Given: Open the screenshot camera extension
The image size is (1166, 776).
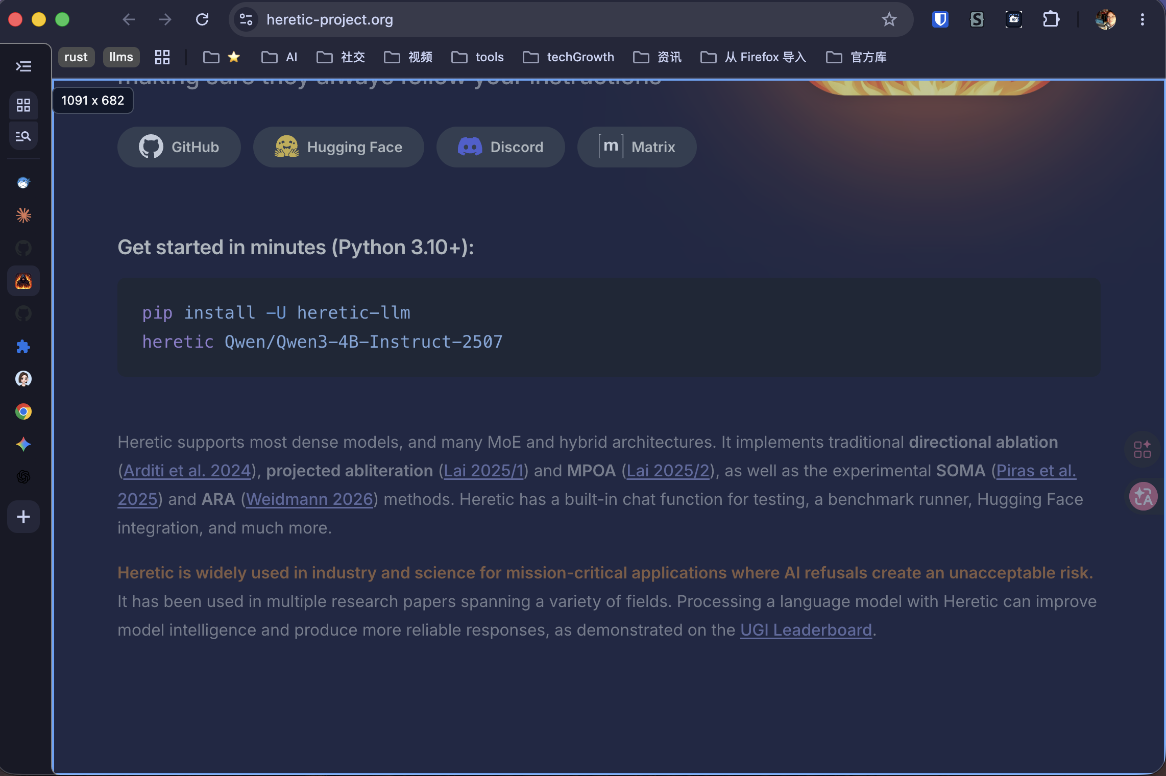Looking at the screenshot, I should coord(1014,19).
